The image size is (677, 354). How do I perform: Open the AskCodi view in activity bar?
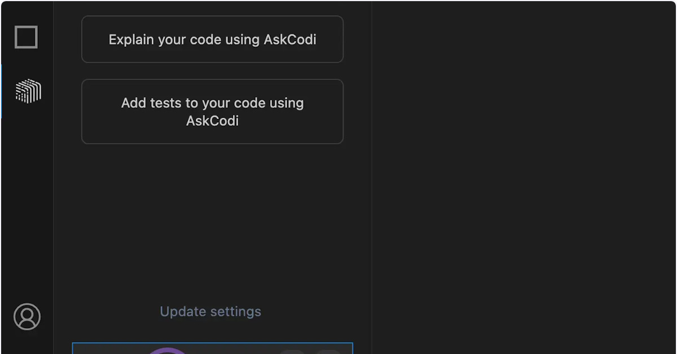coord(28,91)
